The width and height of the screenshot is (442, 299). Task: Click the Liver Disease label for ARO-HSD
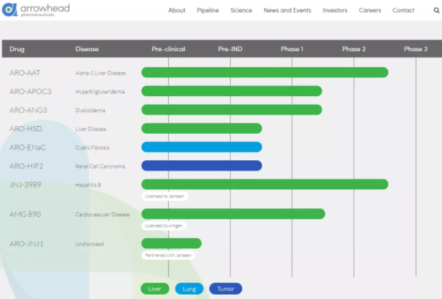point(91,129)
